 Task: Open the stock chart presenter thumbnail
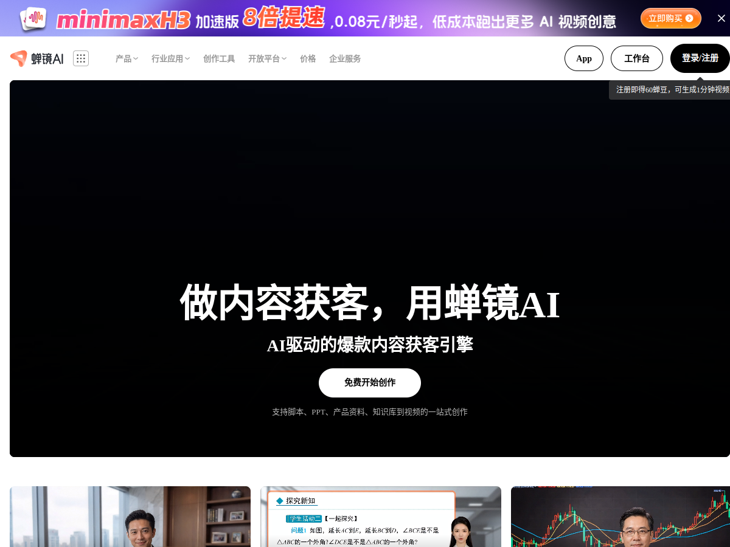pyautogui.click(x=620, y=517)
